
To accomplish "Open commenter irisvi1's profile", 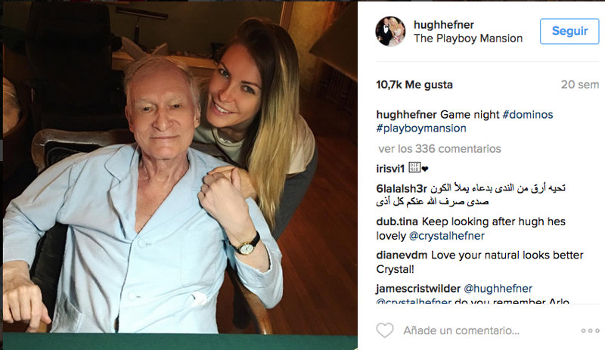I will [x=390, y=169].
